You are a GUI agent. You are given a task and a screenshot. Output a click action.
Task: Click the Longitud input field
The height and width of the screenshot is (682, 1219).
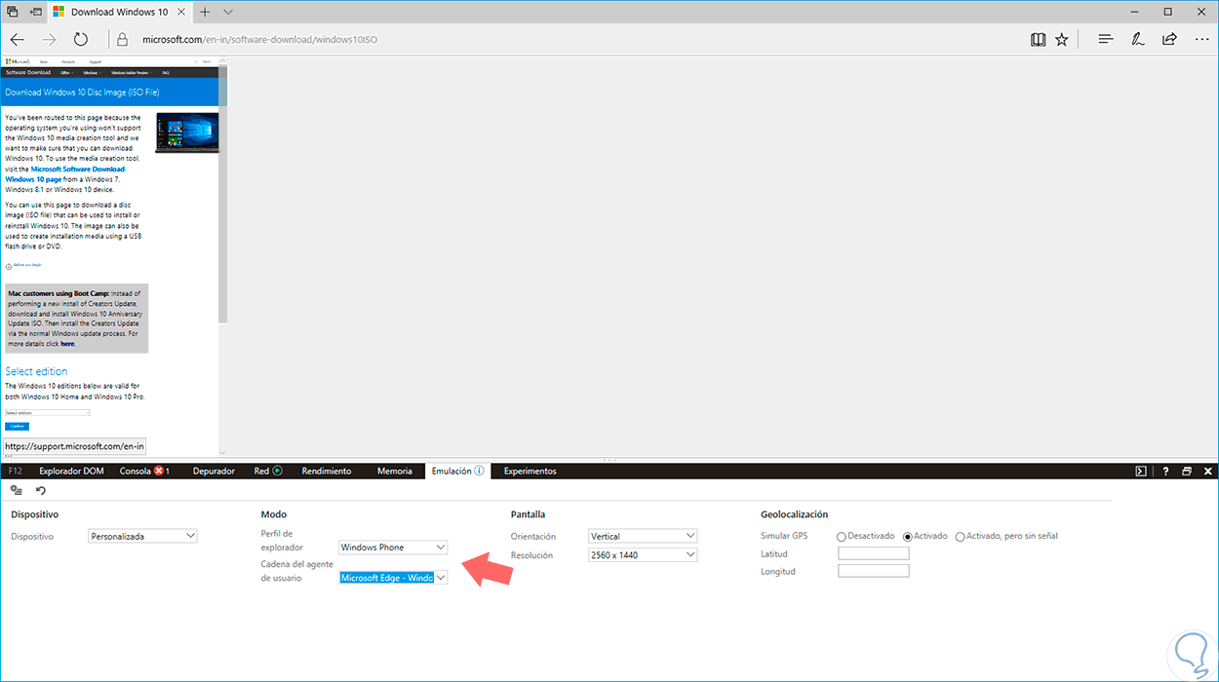pos(874,571)
